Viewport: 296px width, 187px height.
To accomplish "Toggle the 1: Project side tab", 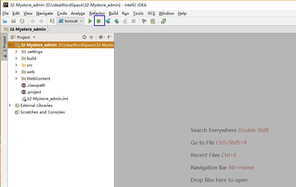I will 5,47.
